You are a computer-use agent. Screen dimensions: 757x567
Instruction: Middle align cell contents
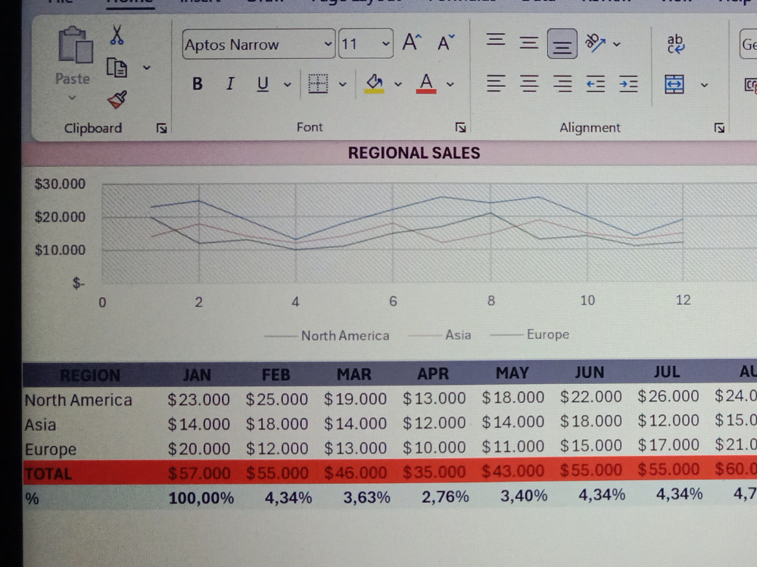(528, 43)
